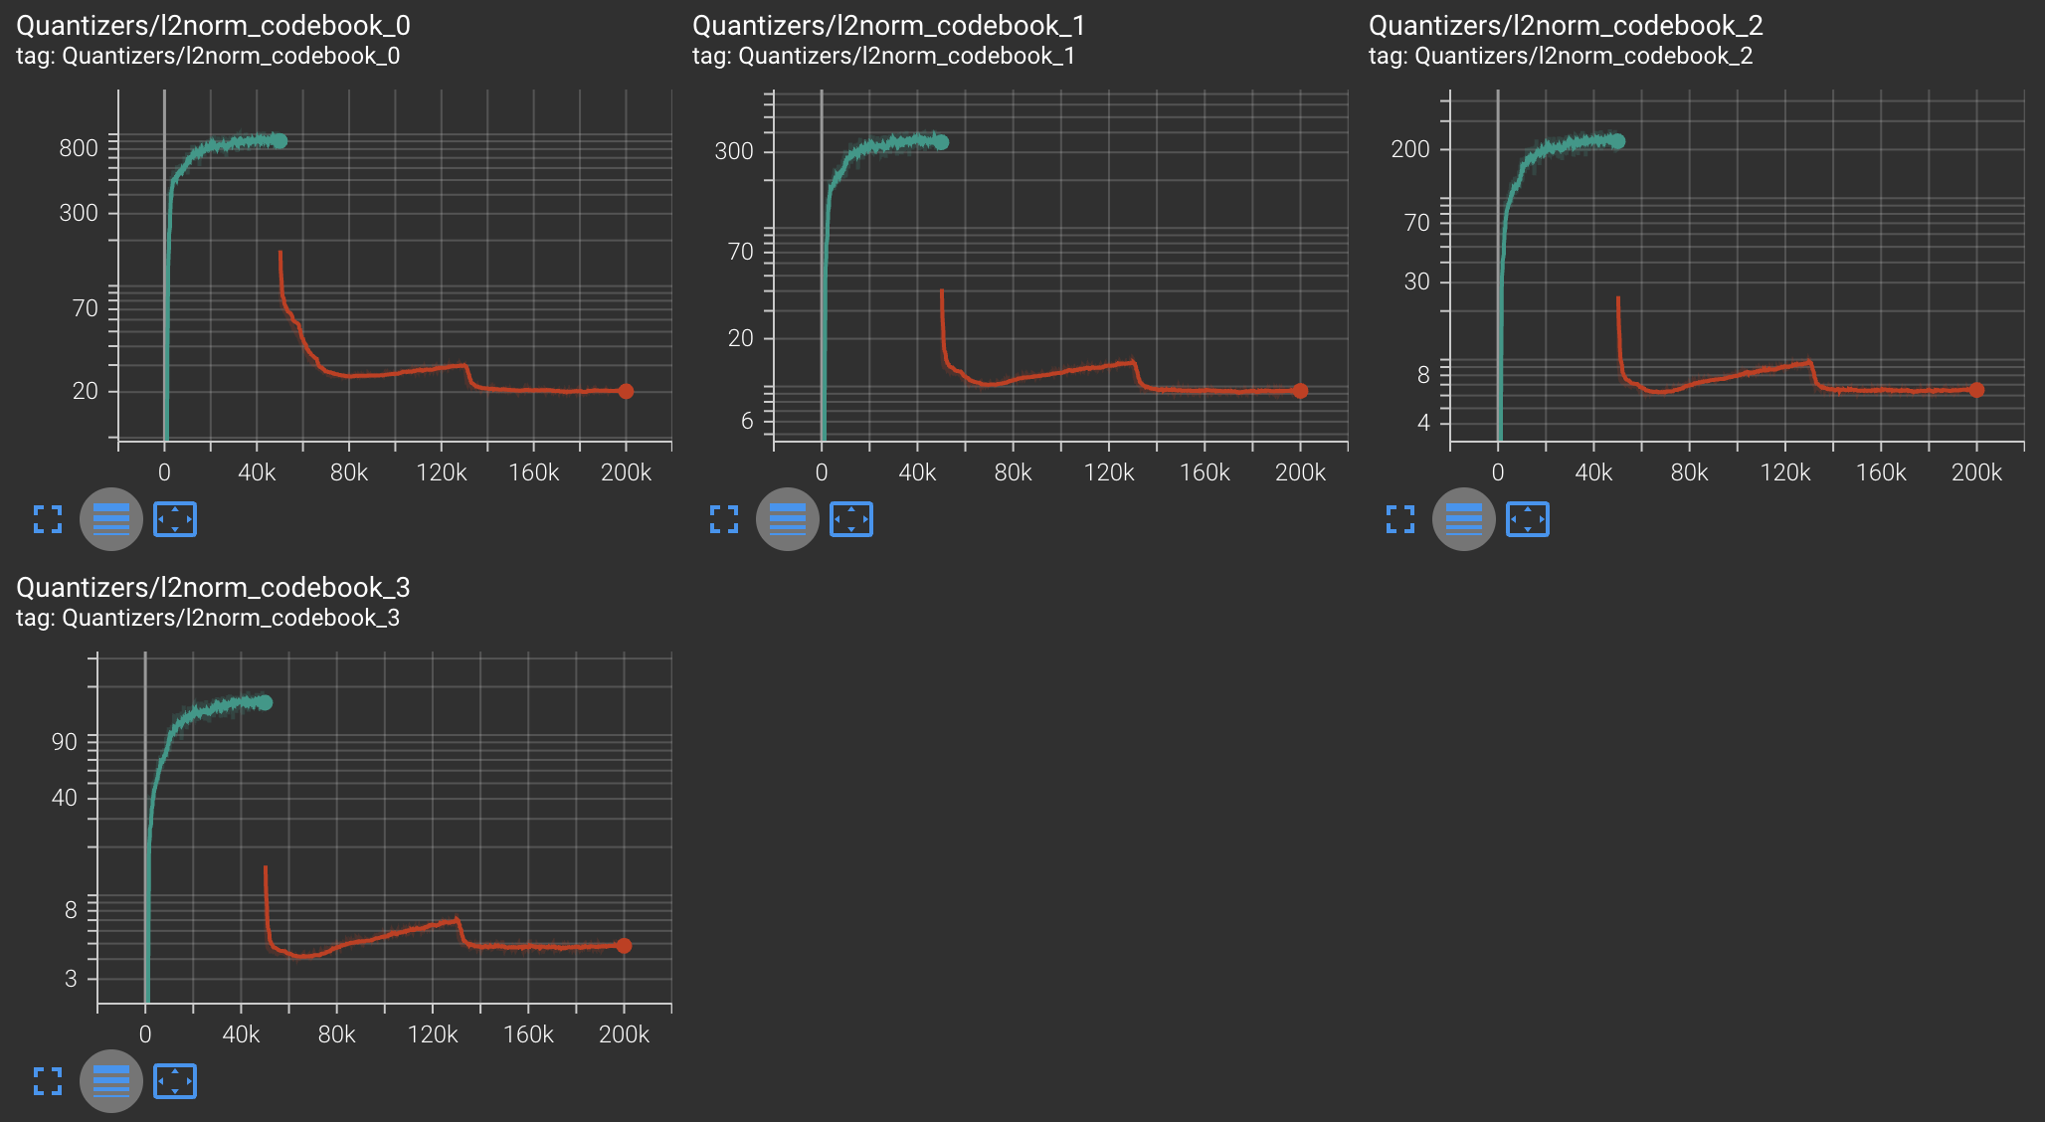Toggle y-axis log scale for the codebook_1 chart
The width and height of the screenshot is (2045, 1122).
[x=788, y=519]
